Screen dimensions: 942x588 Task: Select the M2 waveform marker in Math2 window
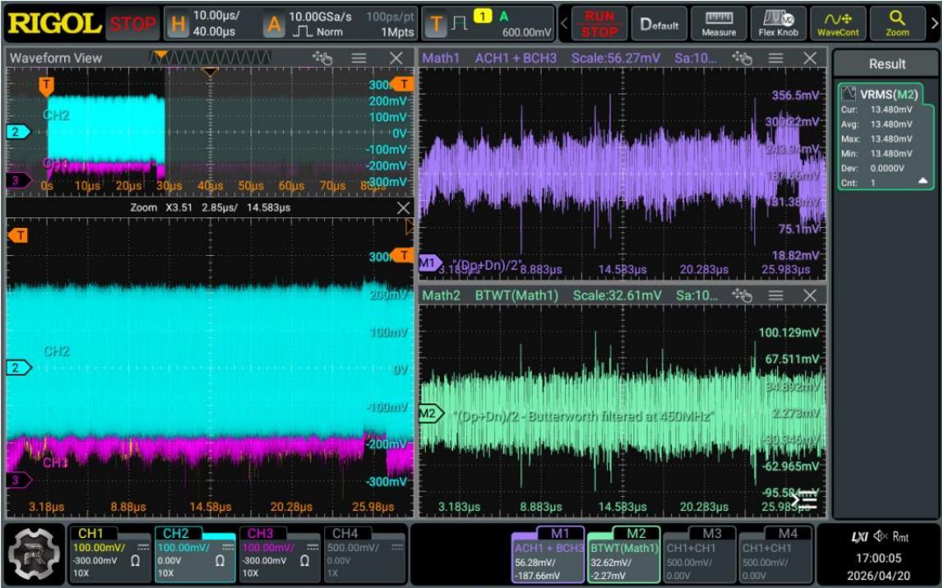click(430, 413)
